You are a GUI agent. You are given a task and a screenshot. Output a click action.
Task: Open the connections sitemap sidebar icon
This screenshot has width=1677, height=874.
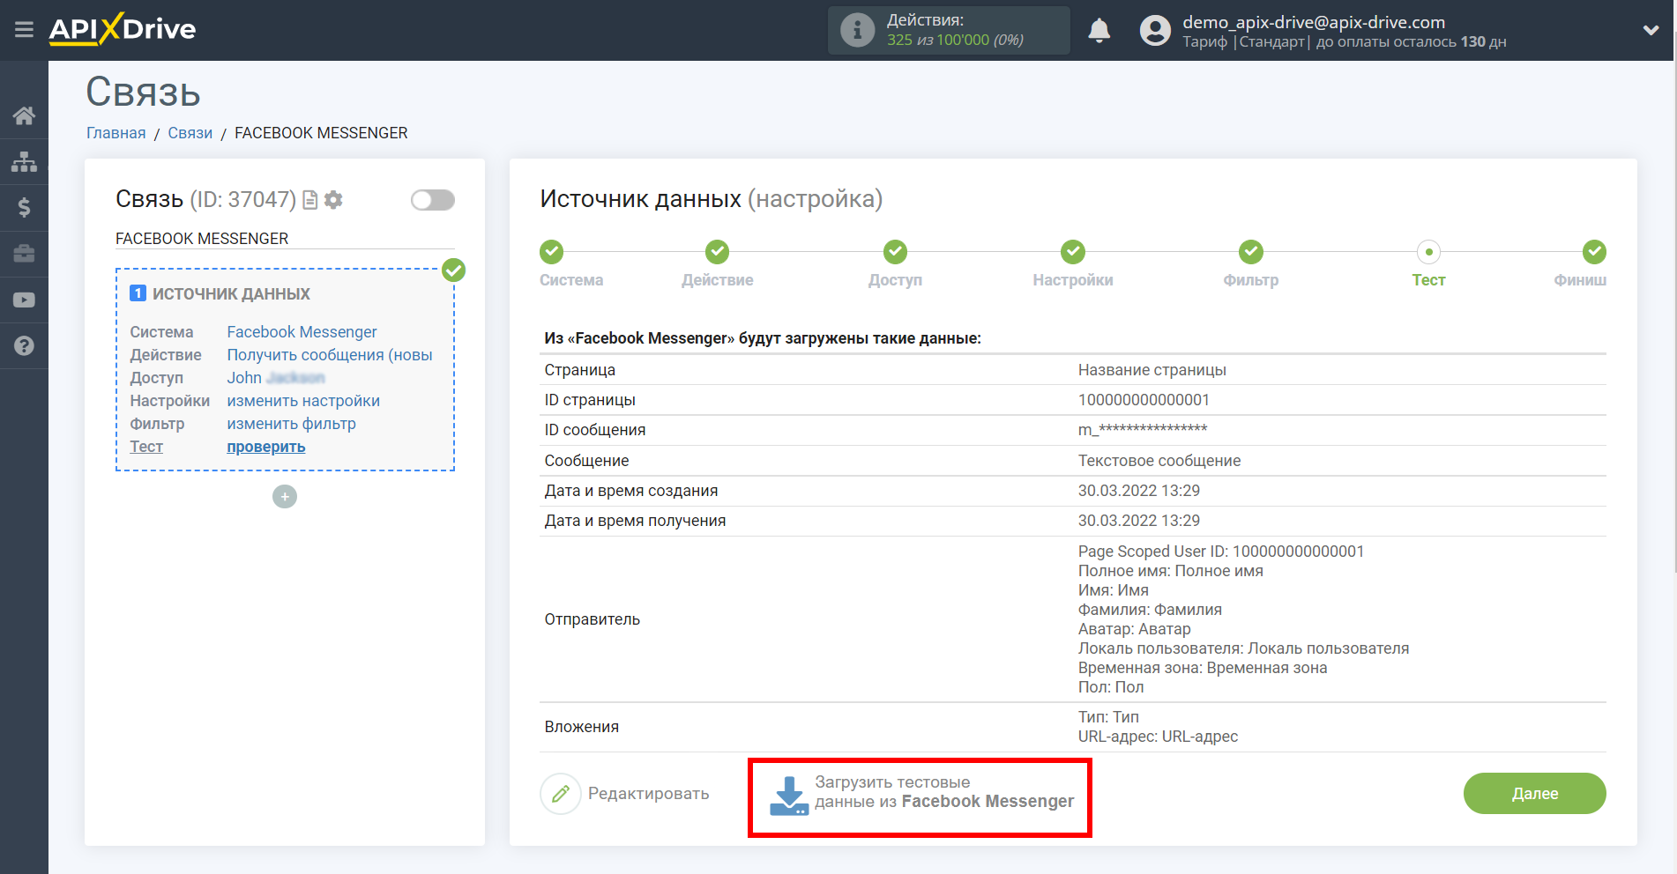[24, 161]
